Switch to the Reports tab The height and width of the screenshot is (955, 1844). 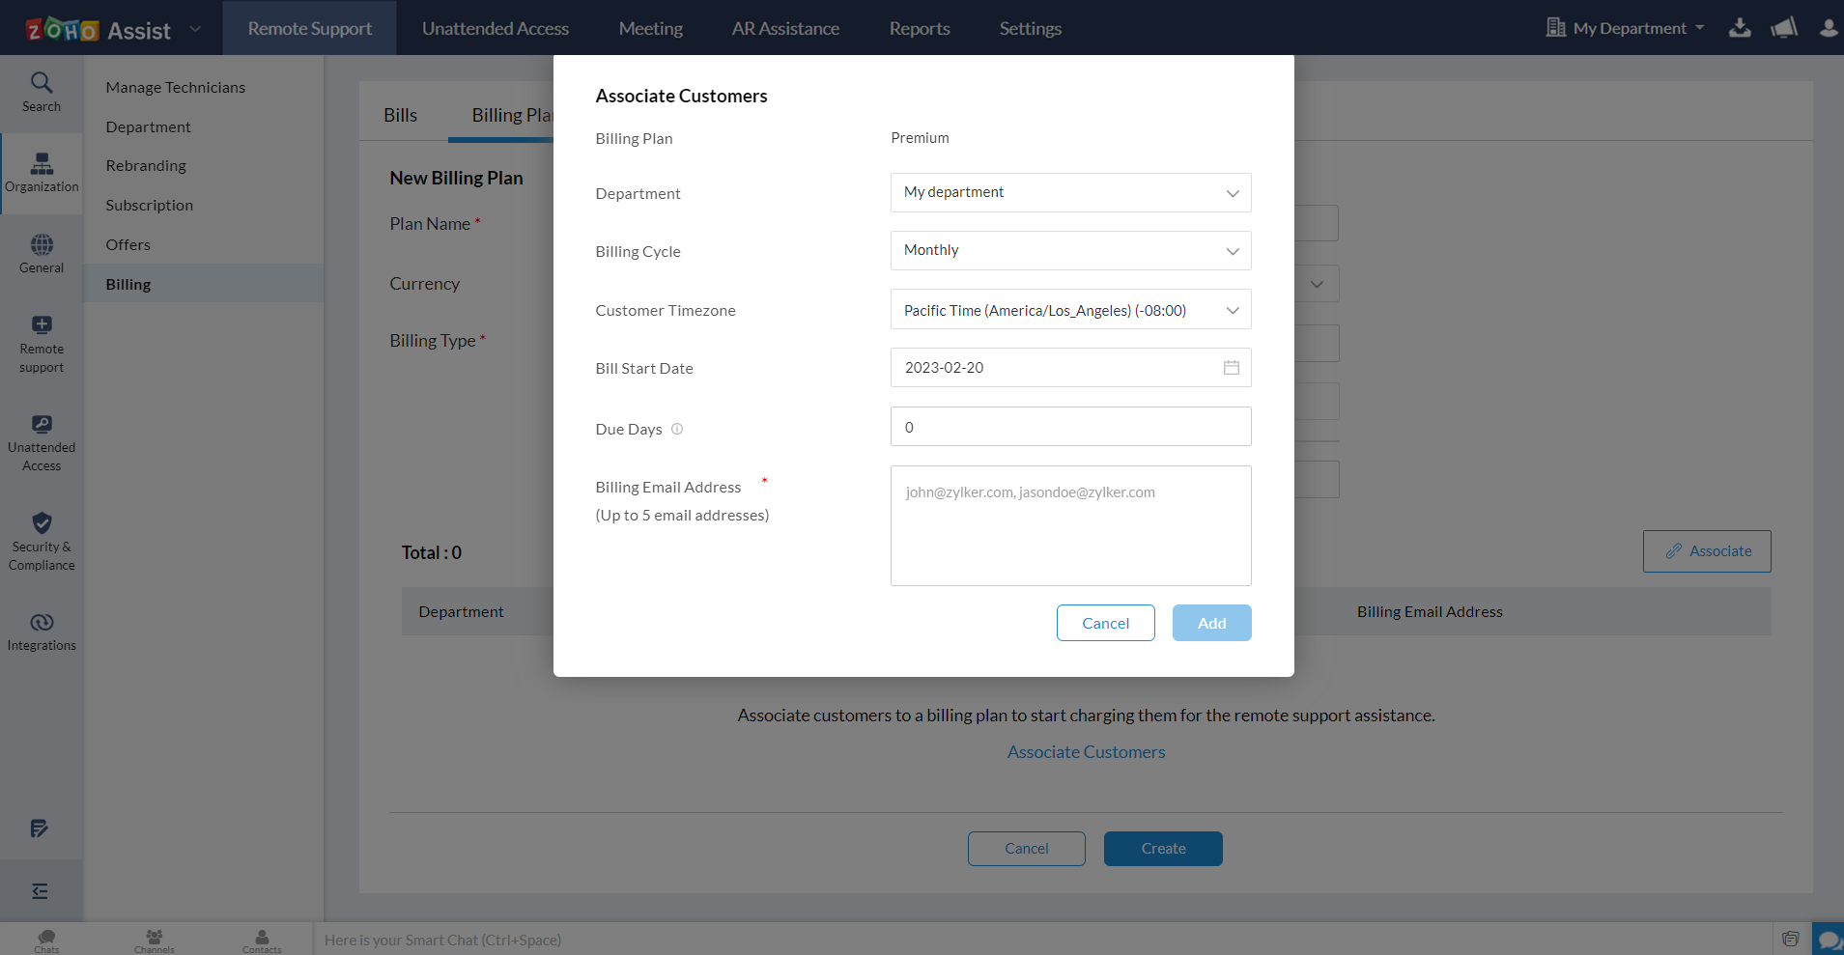(919, 28)
